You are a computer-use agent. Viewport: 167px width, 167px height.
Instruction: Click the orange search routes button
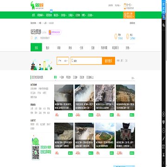click(109, 61)
